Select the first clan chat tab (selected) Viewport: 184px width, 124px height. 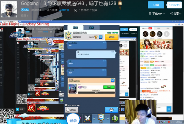tap(75, 28)
